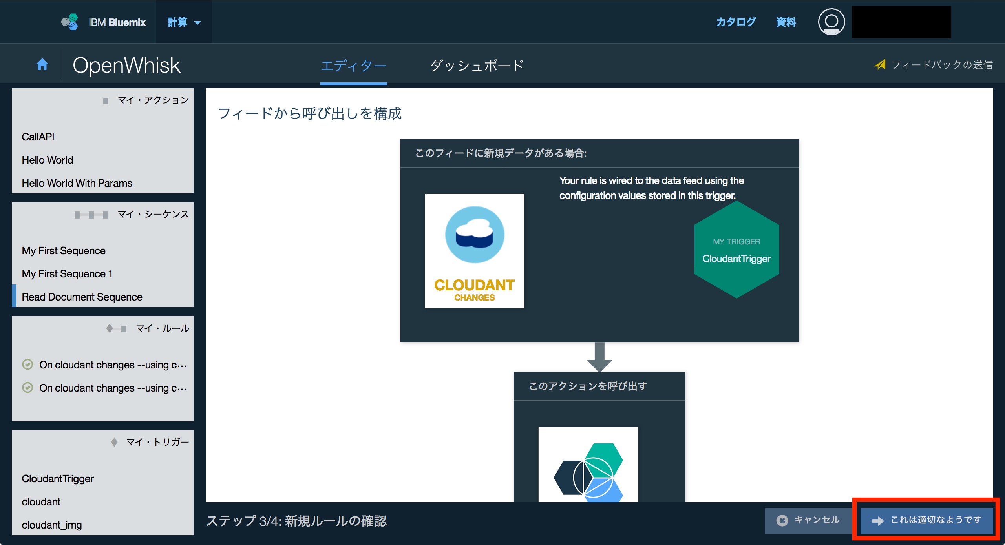The height and width of the screenshot is (545, 1005).
Task: Click the マイ・シーケンス header
Action: [x=153, y=214]
